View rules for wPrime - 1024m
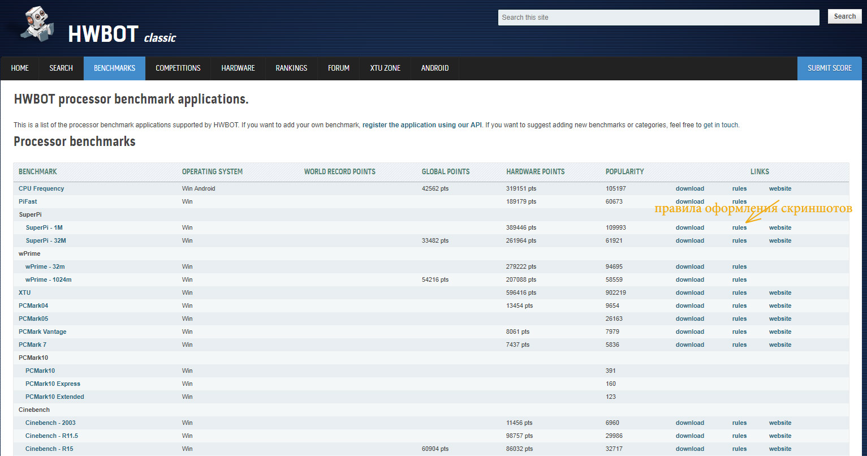 pos(739,279)
